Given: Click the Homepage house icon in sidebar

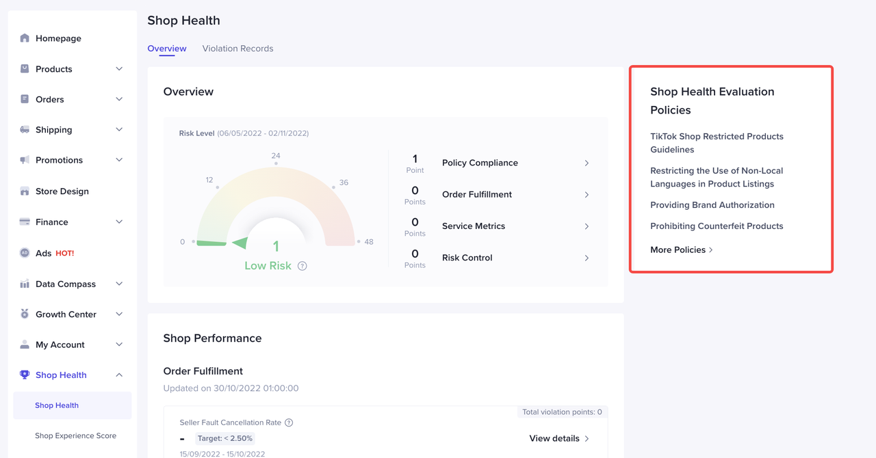Looking at the screenshot, I should click(25, 38).
